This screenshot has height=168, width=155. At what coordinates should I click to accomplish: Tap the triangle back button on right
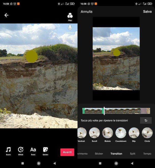(x=132, y=163)
